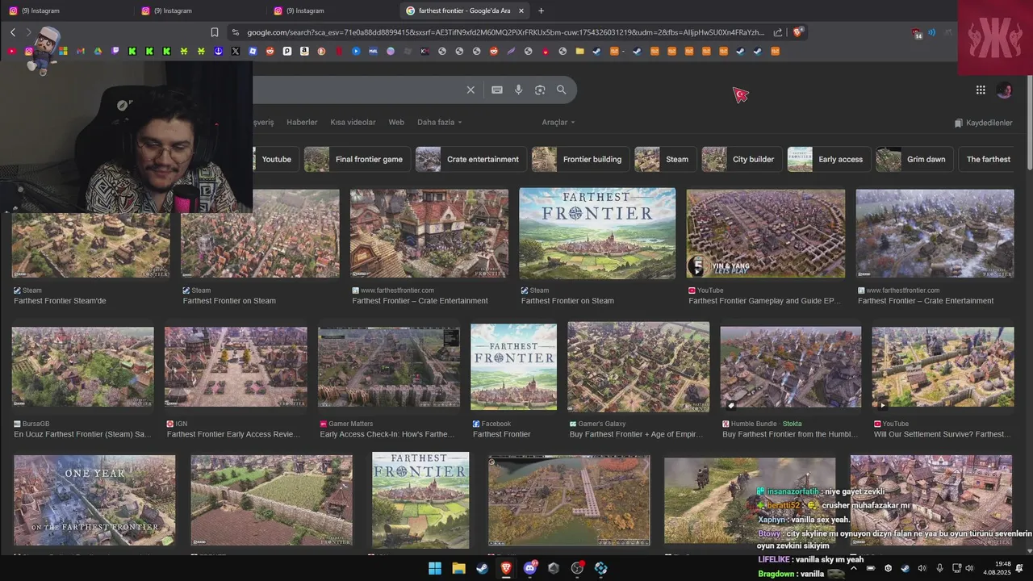Open a new browser tab
This screenshot has width=1033, height=581.
click(541, 10)
